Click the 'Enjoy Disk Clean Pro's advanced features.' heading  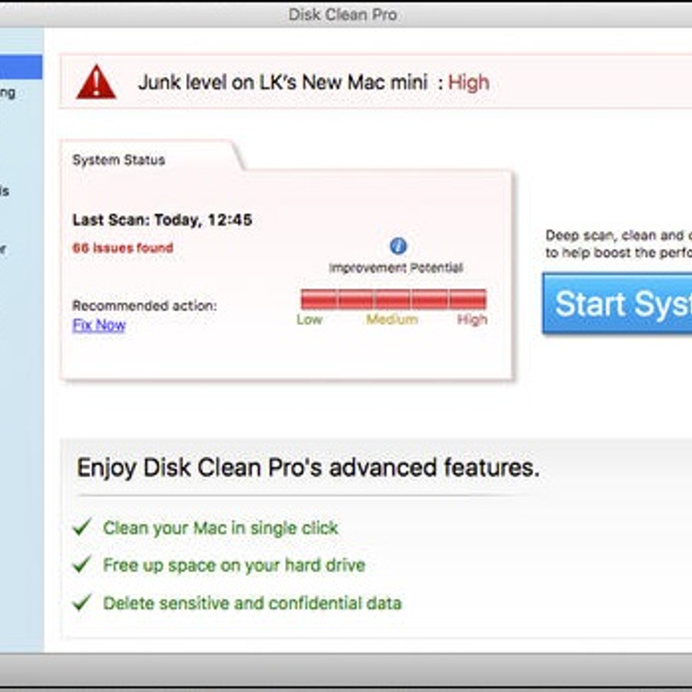click(x=308, y=468)
